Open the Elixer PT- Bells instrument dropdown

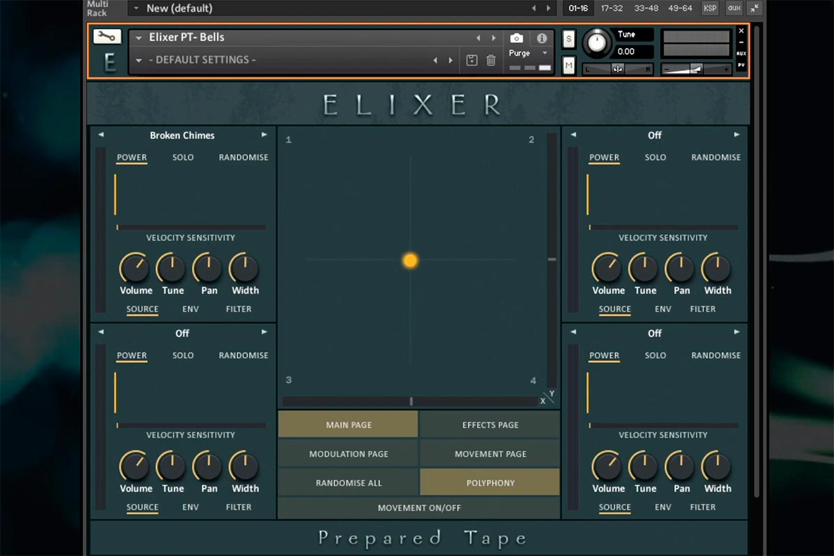[x=139, y=38]
